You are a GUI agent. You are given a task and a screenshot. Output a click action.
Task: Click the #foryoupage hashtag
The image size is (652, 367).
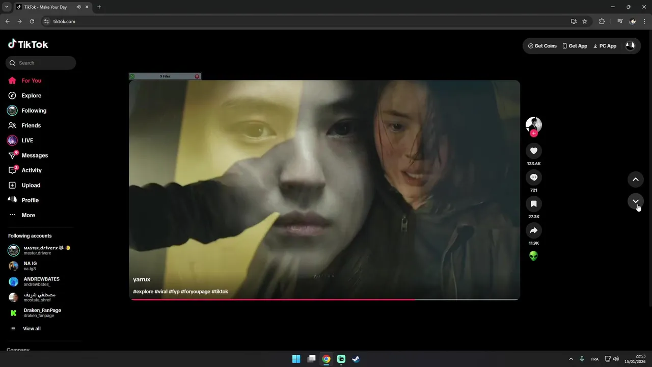tap(196, 292)
